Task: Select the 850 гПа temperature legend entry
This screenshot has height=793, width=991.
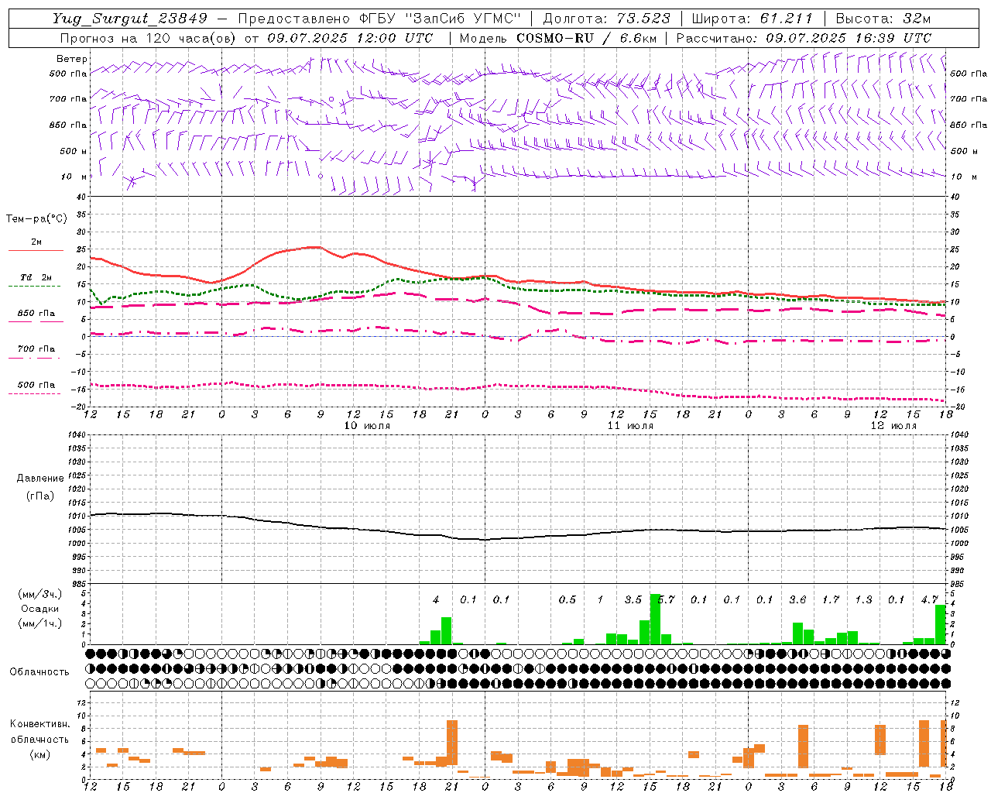Action: pyautogui.click(x=36, y=314)
